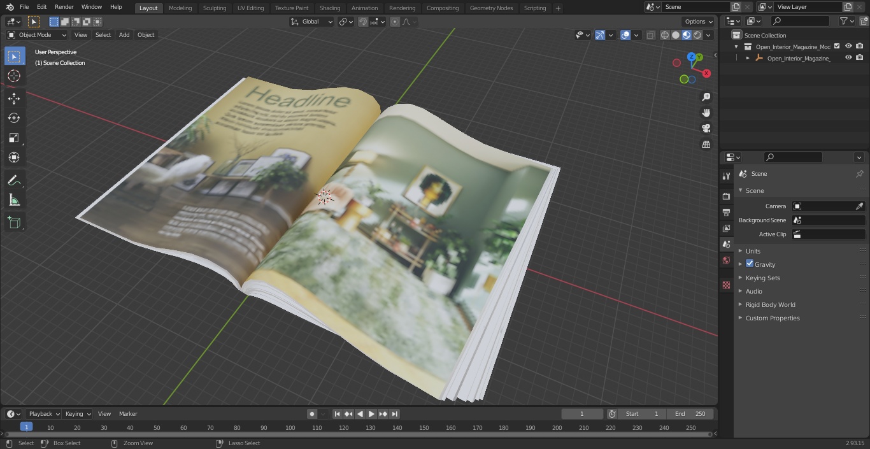
Task: Hide the Open_Interior_Magazine_ object with eye icon
Action: (848, 57)
